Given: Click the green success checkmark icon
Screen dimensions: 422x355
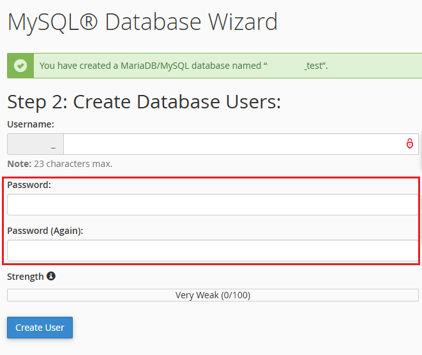Looking at the screenshot, I should click(x=20, y=66).
